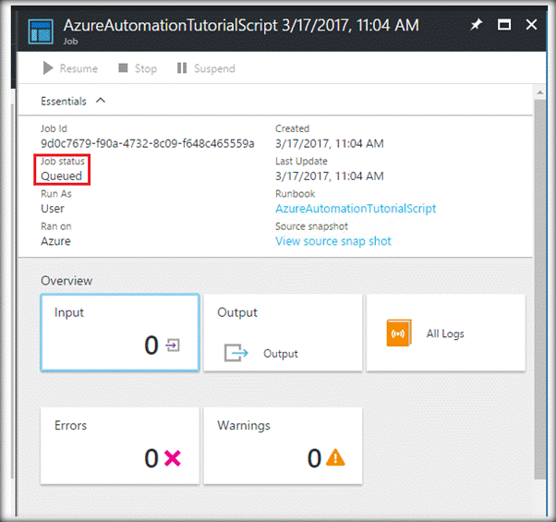The height and width of the screenshot is (522, 556).
Task: Click the 0 count in Input tile
Action: [x=151, y=345]
